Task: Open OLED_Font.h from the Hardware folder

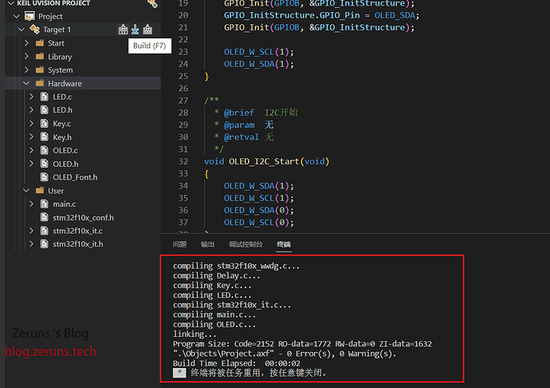Action: coord(75,177)
